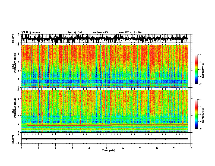The image size is (215, 166).
Task: Click the "ch.3(V)" waveform axis label
Action: pyautogui.click(x=13, y=139)
